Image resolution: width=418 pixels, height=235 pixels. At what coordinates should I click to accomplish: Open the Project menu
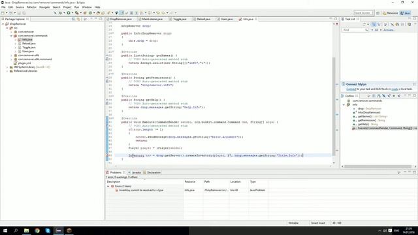tap(67, 7)
